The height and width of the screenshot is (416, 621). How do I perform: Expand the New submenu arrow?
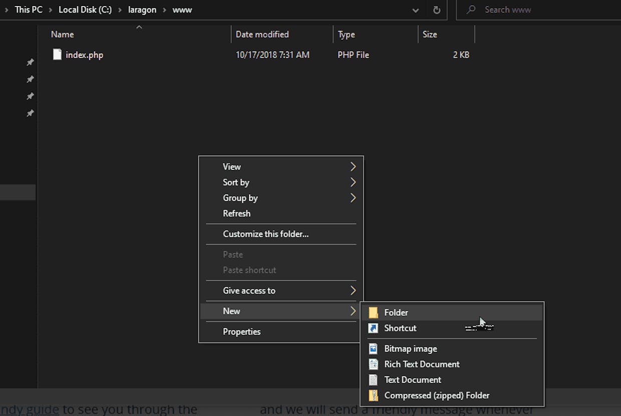pos(353,311)
